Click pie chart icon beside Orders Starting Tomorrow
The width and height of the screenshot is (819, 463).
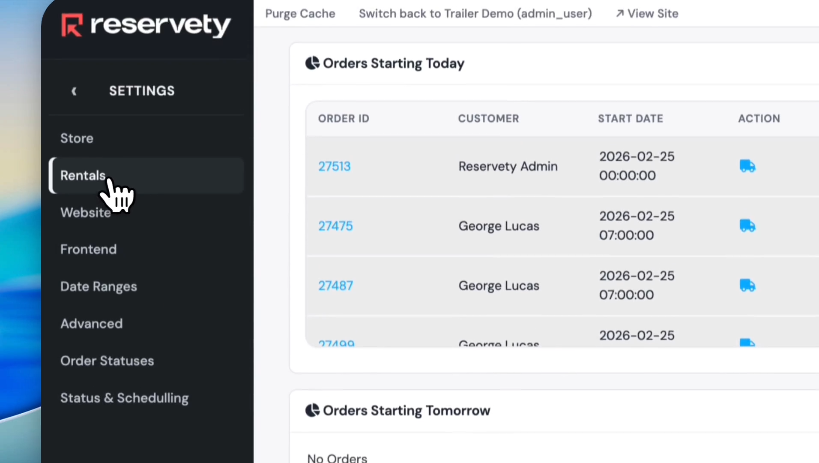[312, 410]
